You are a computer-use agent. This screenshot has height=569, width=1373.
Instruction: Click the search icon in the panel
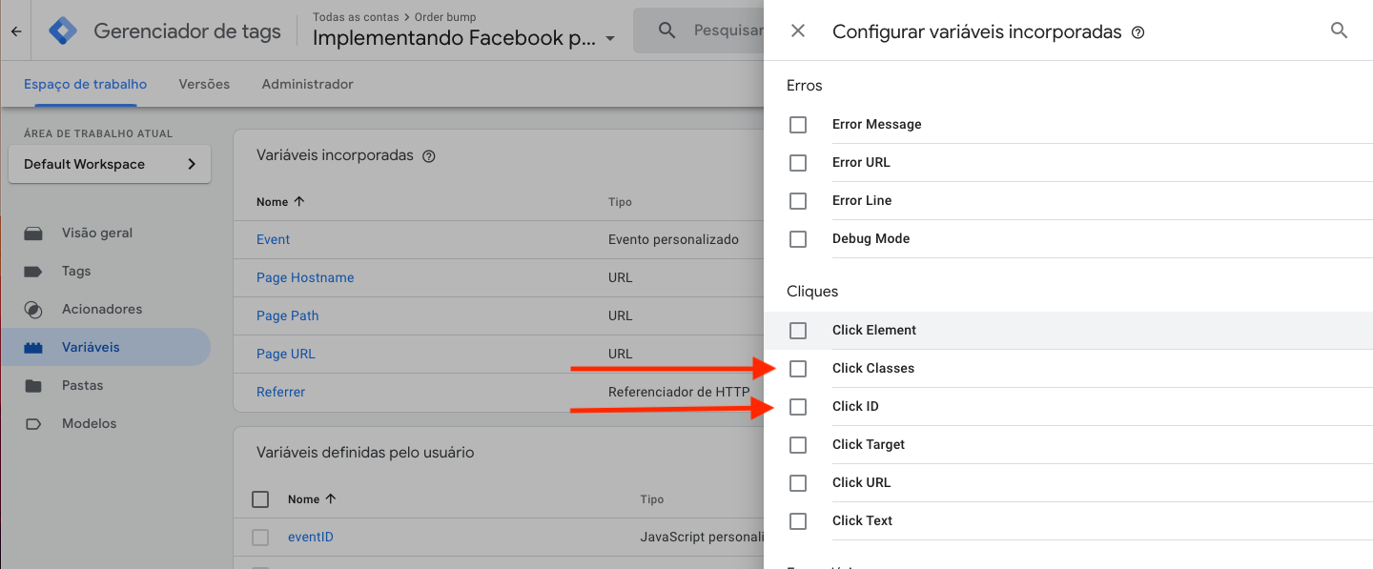1339,31
